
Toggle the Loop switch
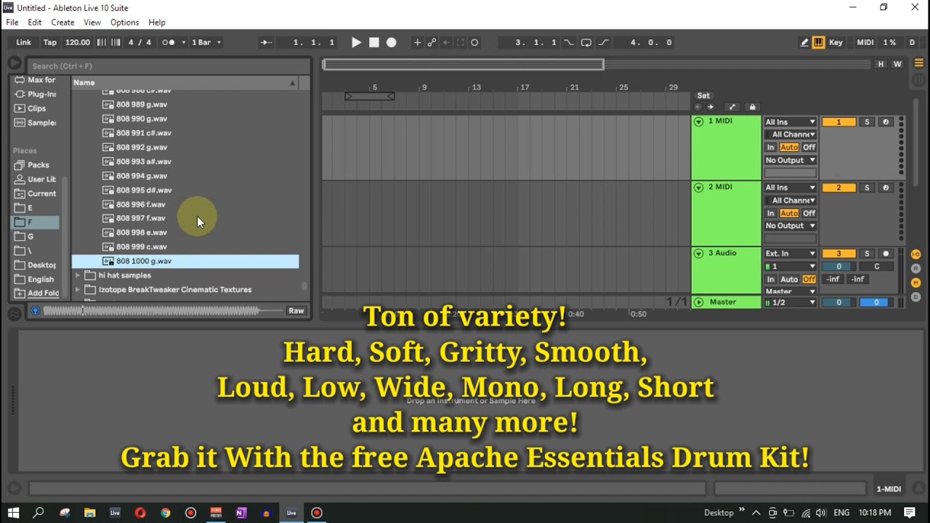click(x=586, y=42)
